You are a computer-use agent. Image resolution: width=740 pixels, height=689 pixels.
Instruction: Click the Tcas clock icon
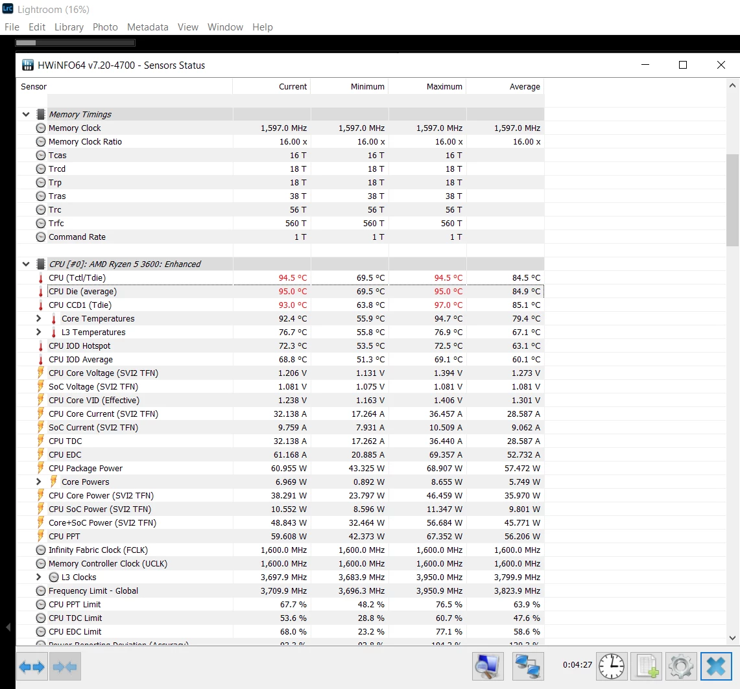pos(41,155)
